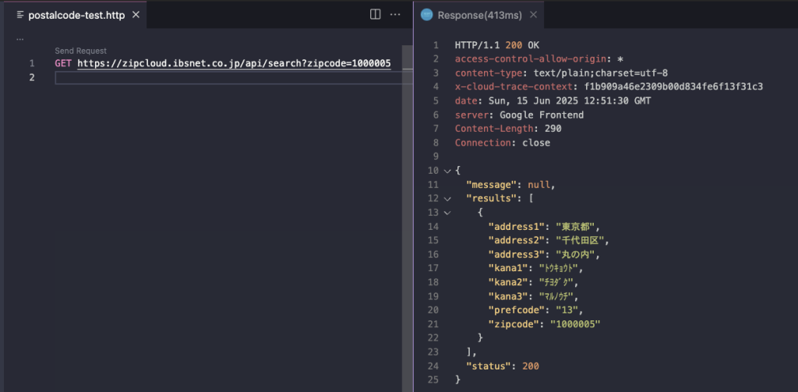
Task: Click the split editor icon
Action: 375,15
